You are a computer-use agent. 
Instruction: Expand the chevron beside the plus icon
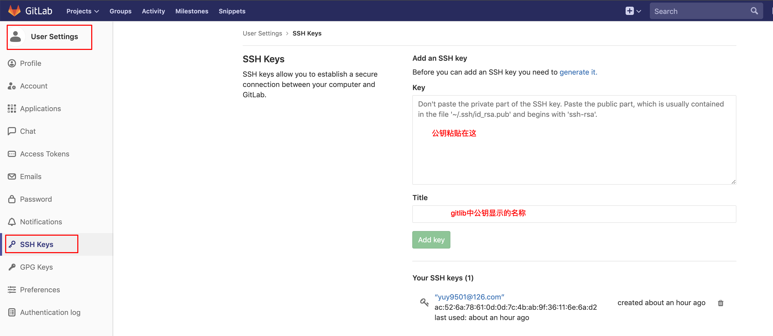[638, 11]
